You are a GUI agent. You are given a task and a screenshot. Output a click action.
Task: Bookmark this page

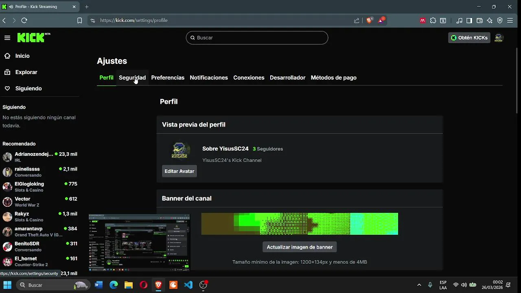tap(80, 20)
